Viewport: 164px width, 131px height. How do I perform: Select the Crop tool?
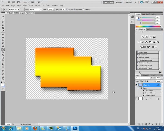click(3, 28)
